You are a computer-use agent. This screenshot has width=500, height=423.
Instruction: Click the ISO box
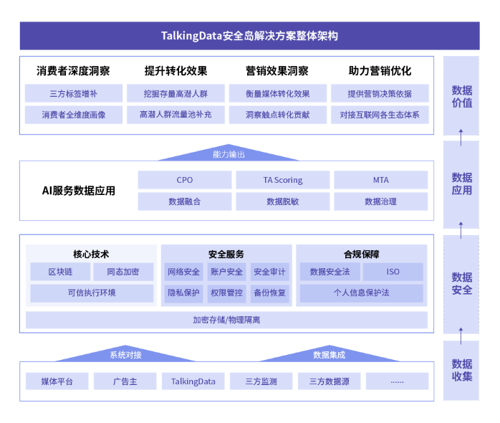[x=393, y=272]
